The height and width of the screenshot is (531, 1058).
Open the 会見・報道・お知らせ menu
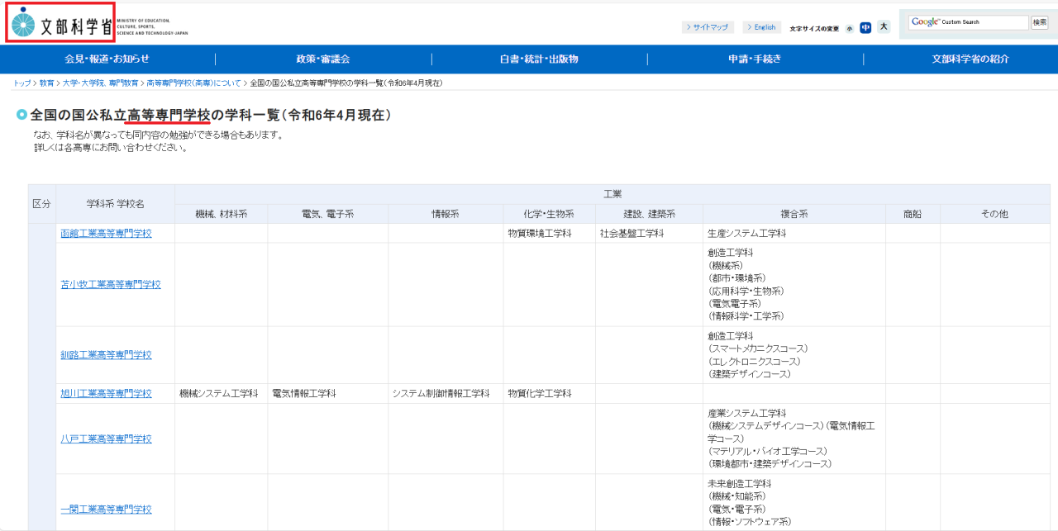point(107,59)
